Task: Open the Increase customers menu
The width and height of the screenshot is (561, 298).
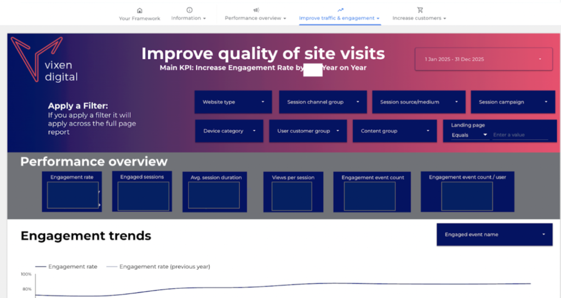Action: [420, 18]
